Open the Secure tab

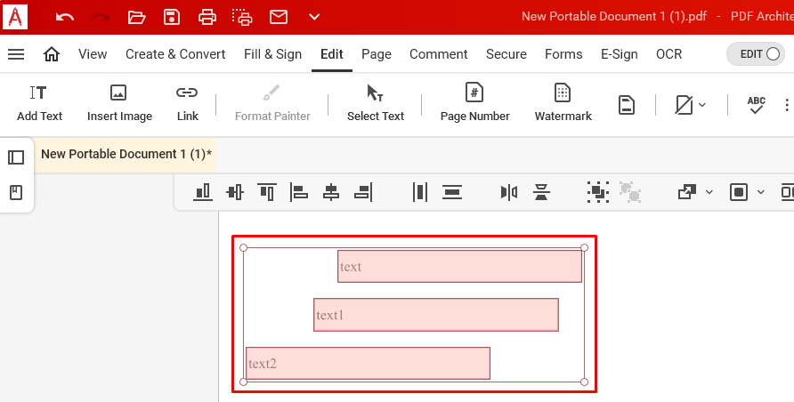point(506,54)
